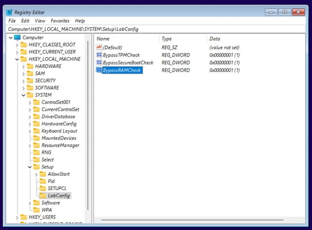Click the BypassRAMCheck DWORD icon
The image size is (312, 230).
click(x=99, y=70)
